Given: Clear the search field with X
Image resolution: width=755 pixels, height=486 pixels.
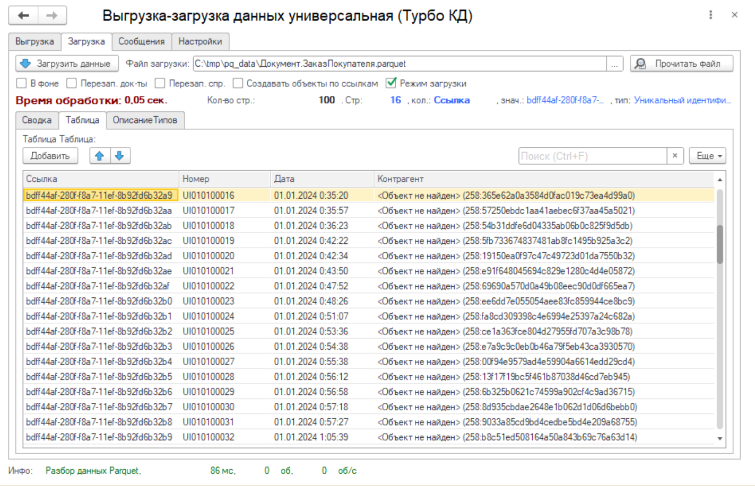Looking at the screenshot, I should click(674, 156).
